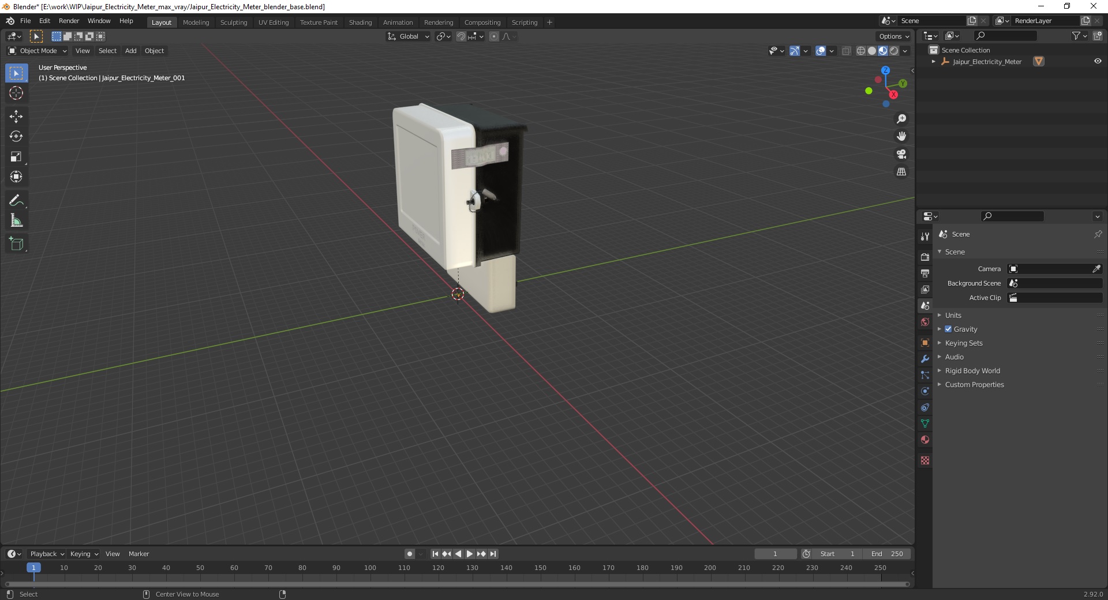1108x600 pixels.
Task: Open the Playback dropdown
Action: pos(47,554)
